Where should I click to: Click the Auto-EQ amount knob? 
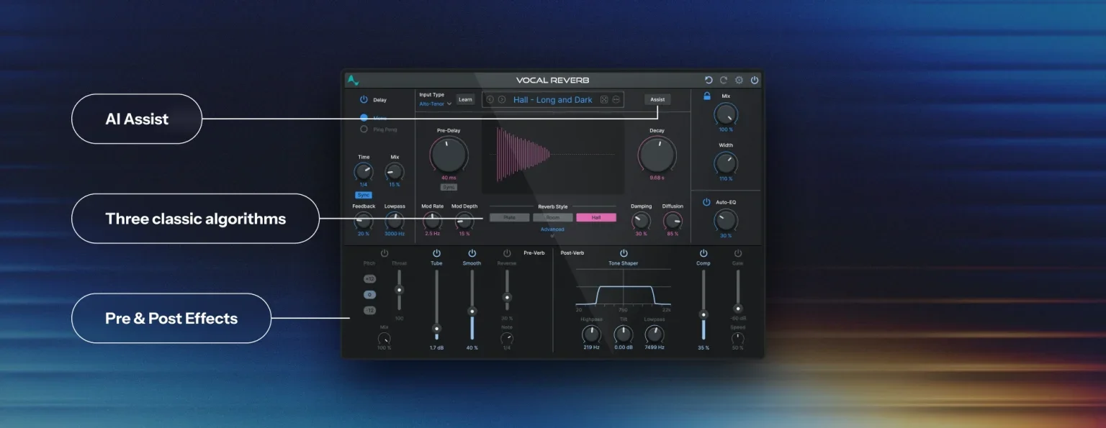pos(726,220)
